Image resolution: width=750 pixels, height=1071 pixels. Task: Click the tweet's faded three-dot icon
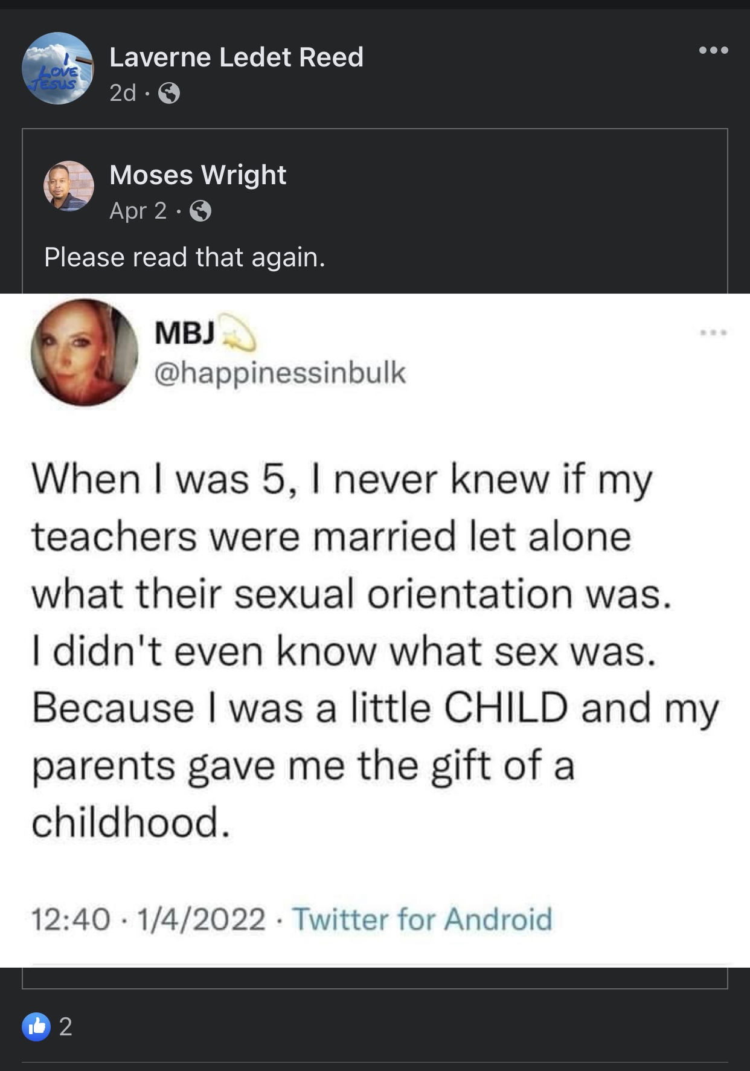pos(713,332)
